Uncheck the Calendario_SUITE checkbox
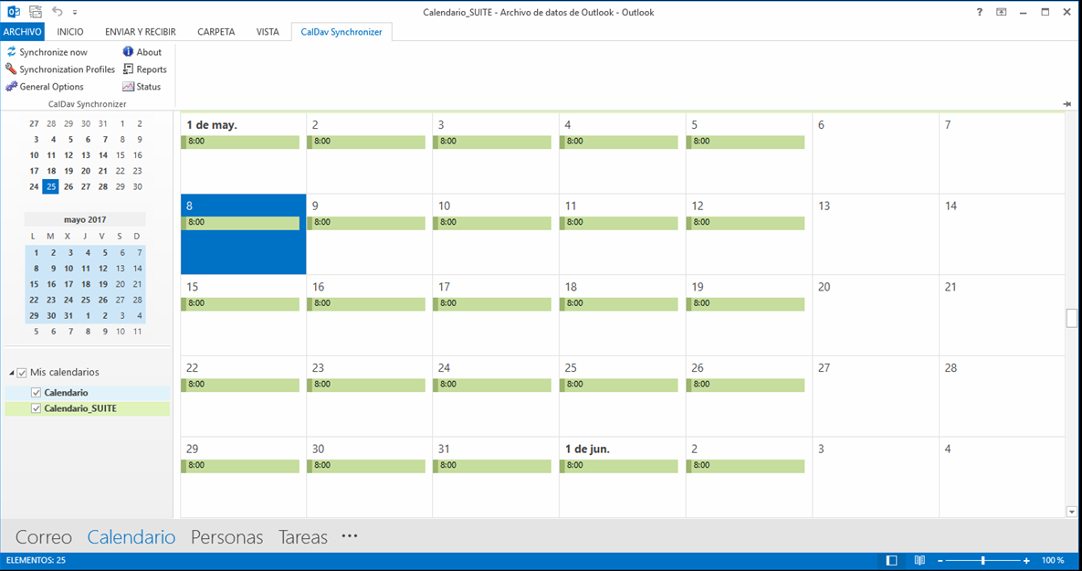This screenshot has height=571, width=1082. coord(36,408)
